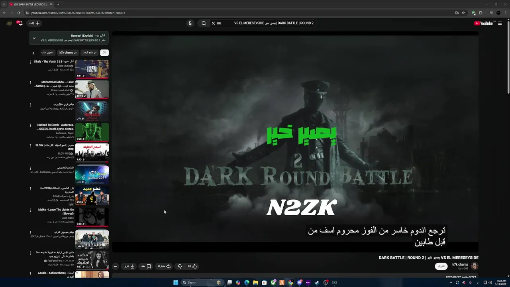Like the video with thumbs up
This screenshot has height=287, width=510.
pyautogui.click(x=192, y=266)
